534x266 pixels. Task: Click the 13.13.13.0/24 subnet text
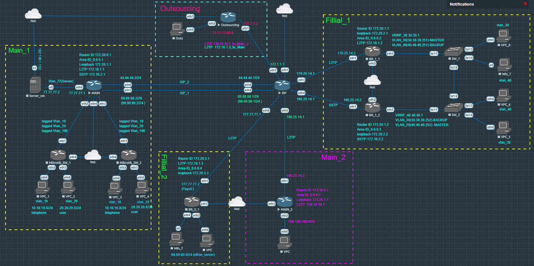pyautogui.click(x=224, y=32)
